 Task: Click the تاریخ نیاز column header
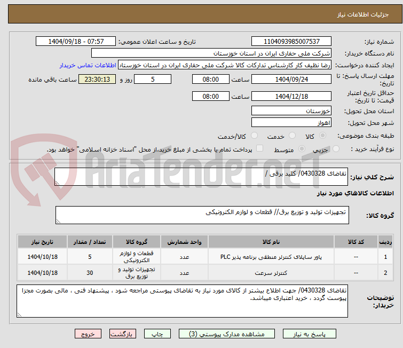42,242
